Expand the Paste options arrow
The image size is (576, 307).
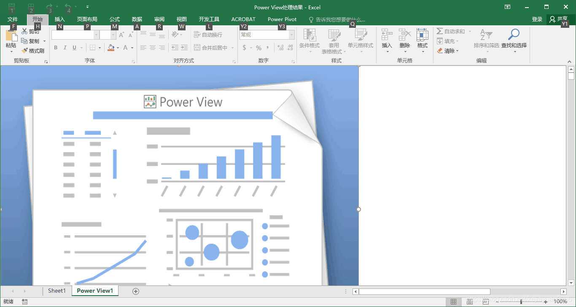pos(11,52)
